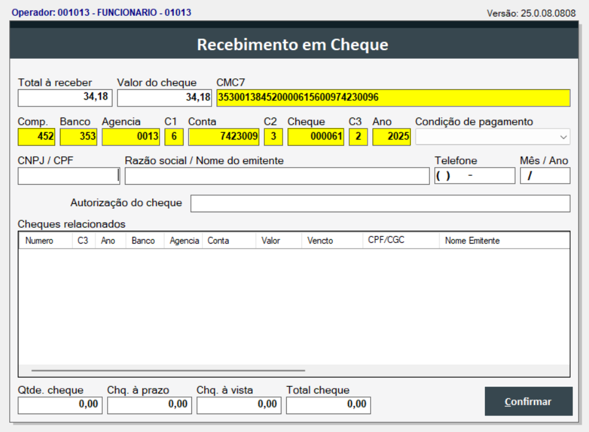589x432 pixels.
Task: Click the Total cheque field
Action: click(328, 405)
